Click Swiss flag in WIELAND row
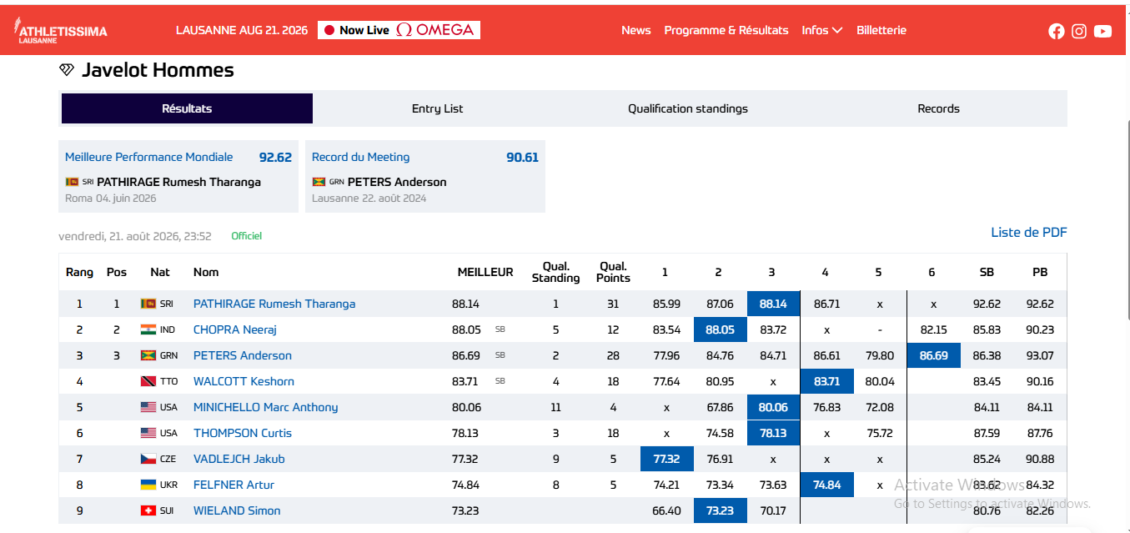Image resolution: width=1130 pixels, height=533 pixels. point(148,510)
